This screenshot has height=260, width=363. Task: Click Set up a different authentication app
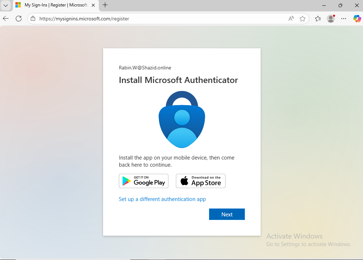pos(162,199)
